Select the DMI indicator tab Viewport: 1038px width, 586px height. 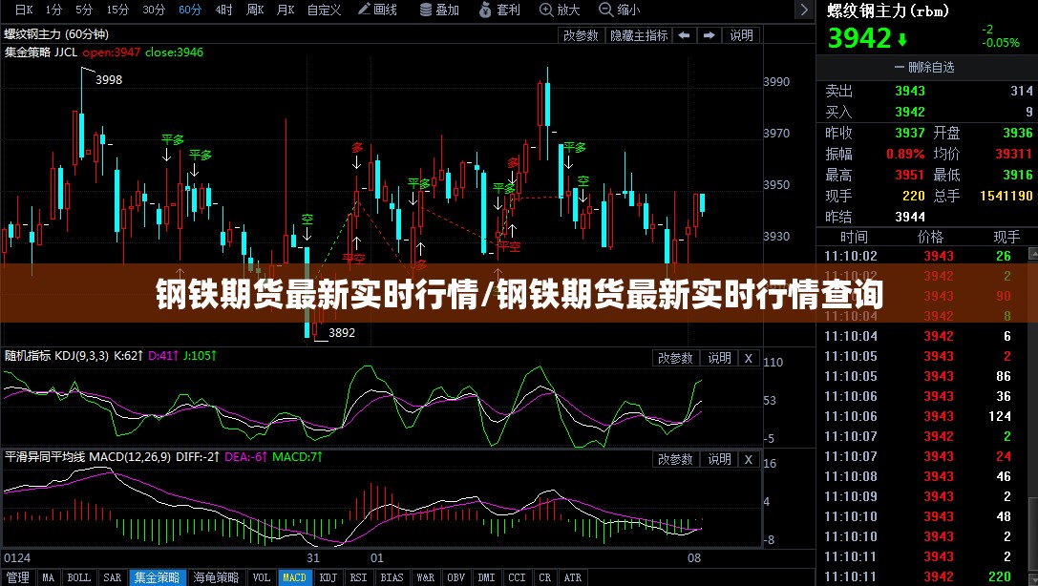487,577
